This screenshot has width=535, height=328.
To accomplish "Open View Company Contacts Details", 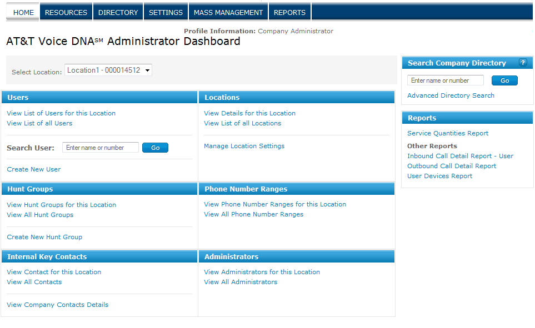I will click(58, 305).
